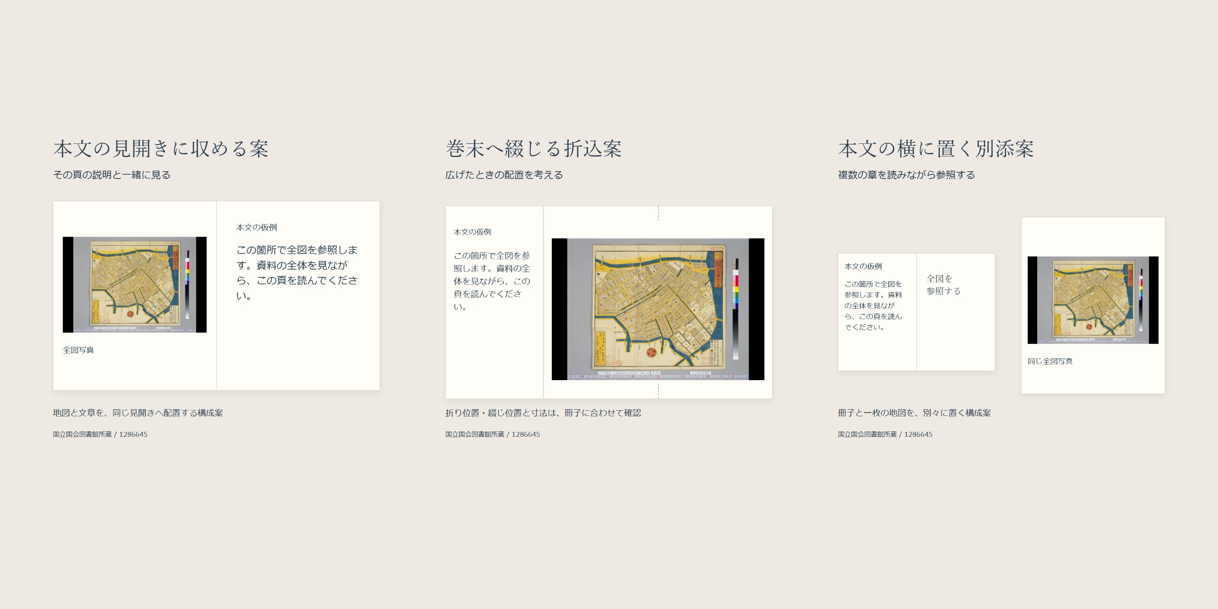Click description 折り位置・綴じ位置と寸法は、冊子に合わせて確認
The width and height of the screenshot is (1218, 609).
pos(543,413)
